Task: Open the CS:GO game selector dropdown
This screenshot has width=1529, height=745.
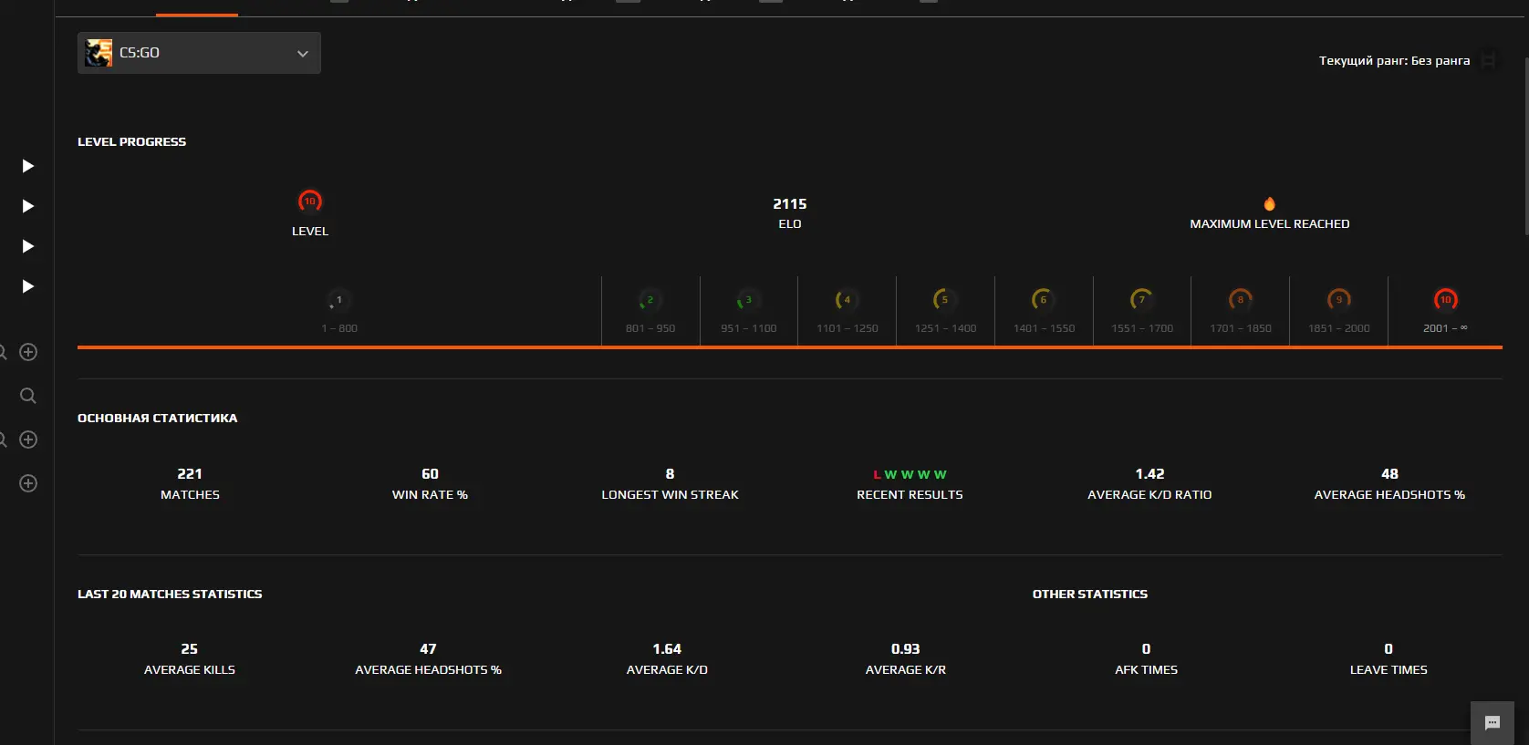Action: (x=199, y=53)
